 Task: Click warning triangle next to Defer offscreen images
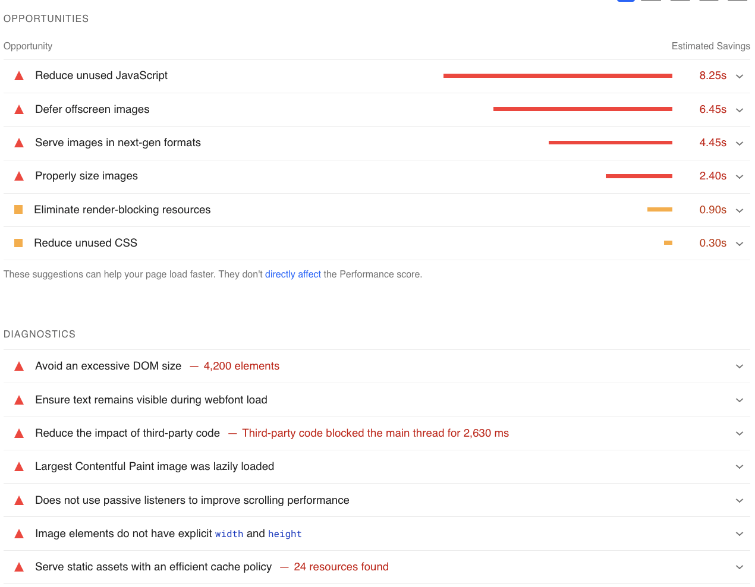(x=19, y=110)
